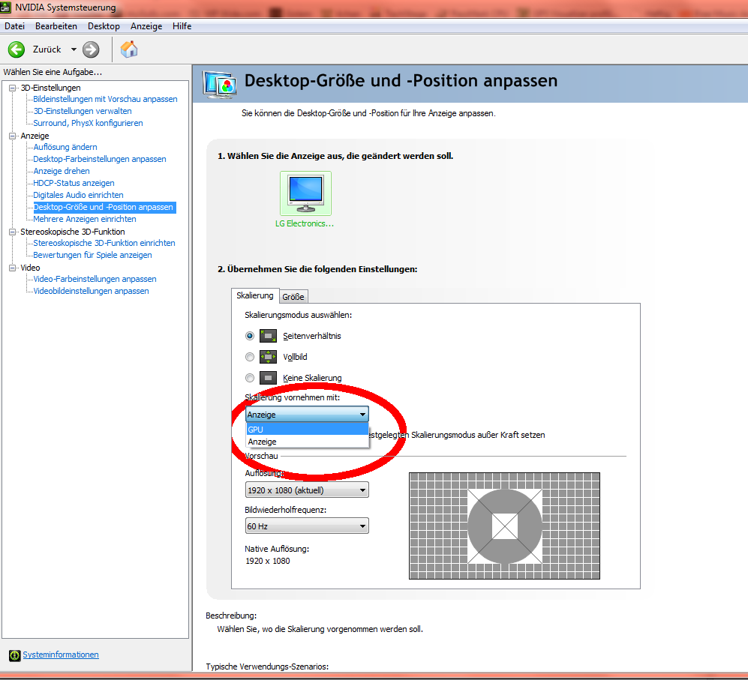
Task: Switch to the Skalierung tab
Action: [x=255, y=295]
